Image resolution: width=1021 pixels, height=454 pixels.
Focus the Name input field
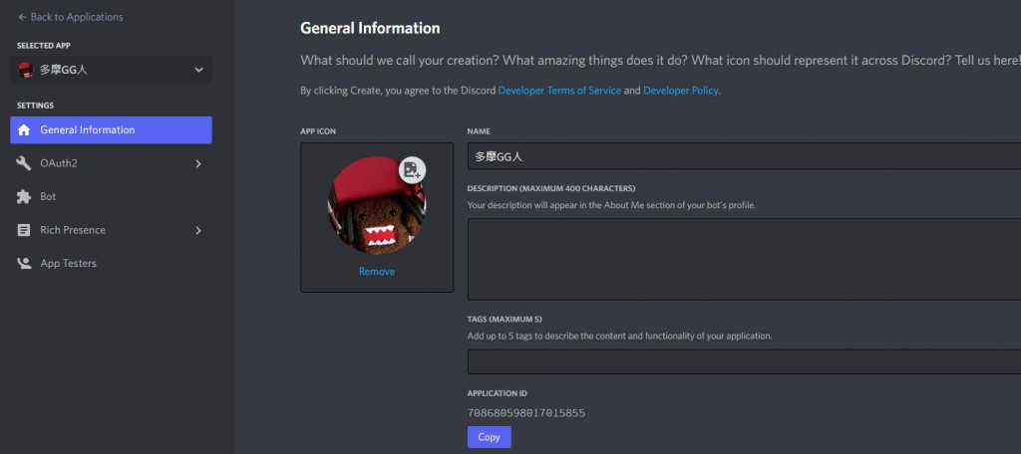coord(744,156)
